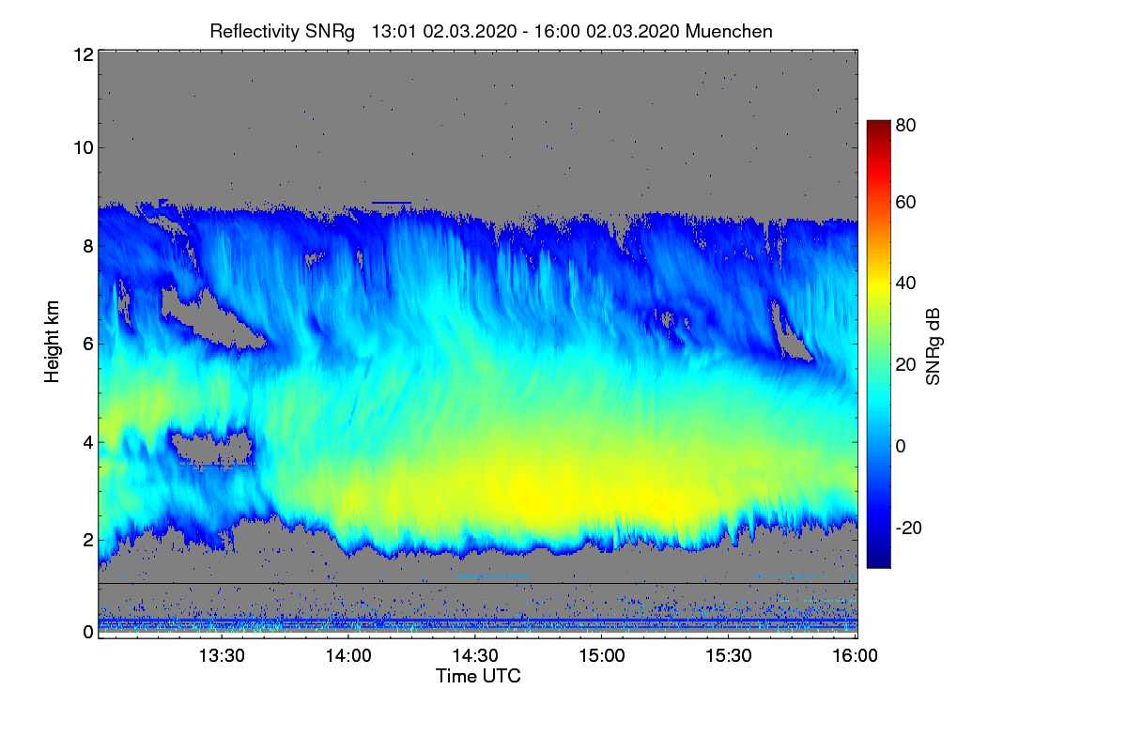Click the colorbar 0 dB tick label
Image resolution: width=1127 pixels, height=751 pixels.
(901, 446)
